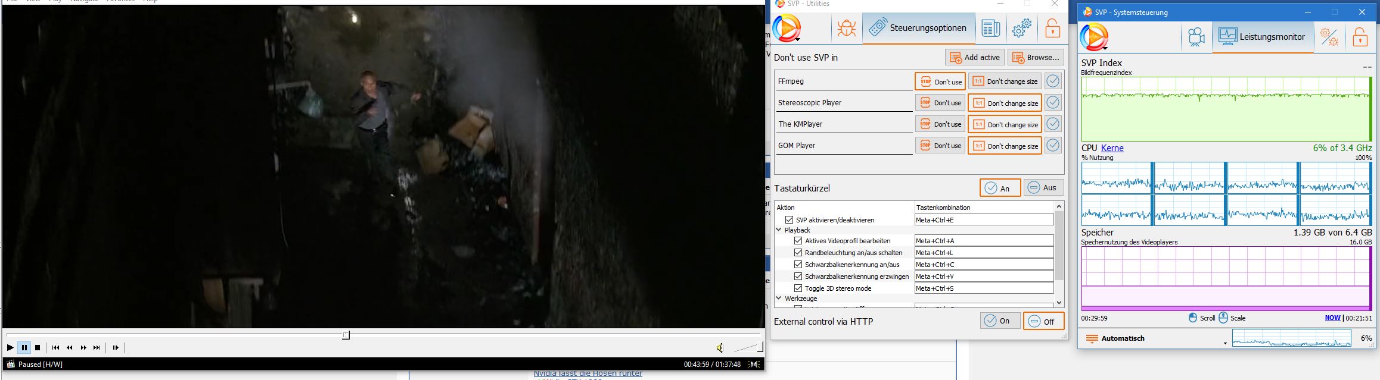
Task: Toggle Don't change size for GOM Player
Action: (1005, 146)
